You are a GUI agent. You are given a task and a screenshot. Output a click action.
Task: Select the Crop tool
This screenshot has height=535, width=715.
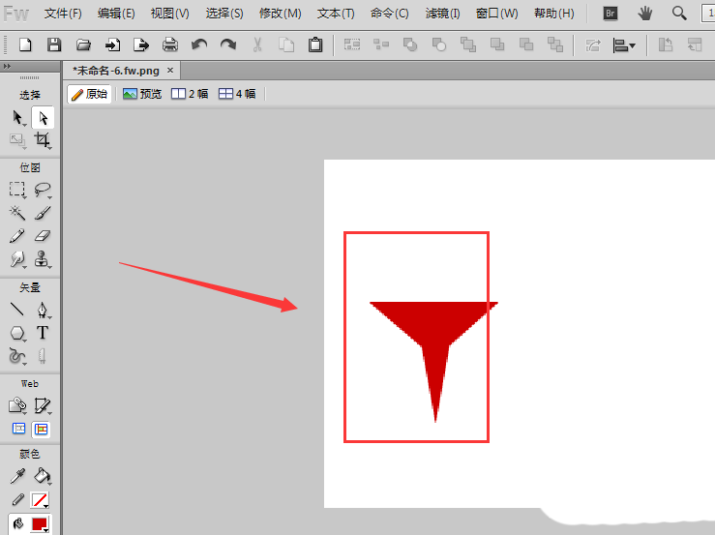(43, 140)
